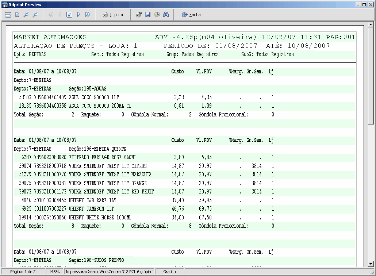The height and width of the screenshot is (276, 376).
Task: Advance to the next page arrow
Action: (78, 15)
